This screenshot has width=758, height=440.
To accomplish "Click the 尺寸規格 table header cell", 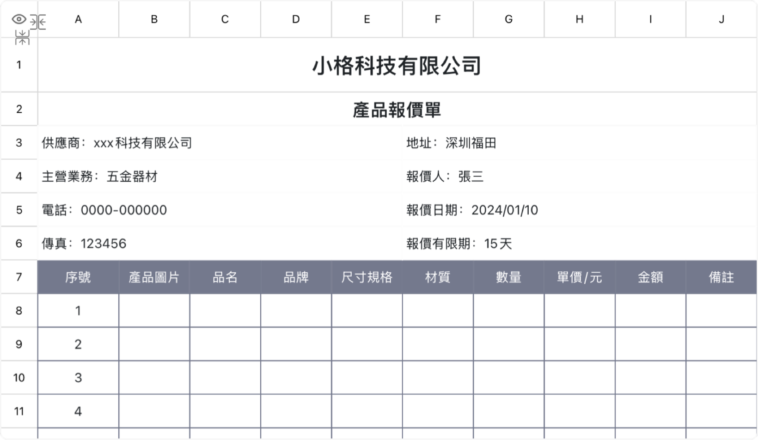I will pos(367,277).
